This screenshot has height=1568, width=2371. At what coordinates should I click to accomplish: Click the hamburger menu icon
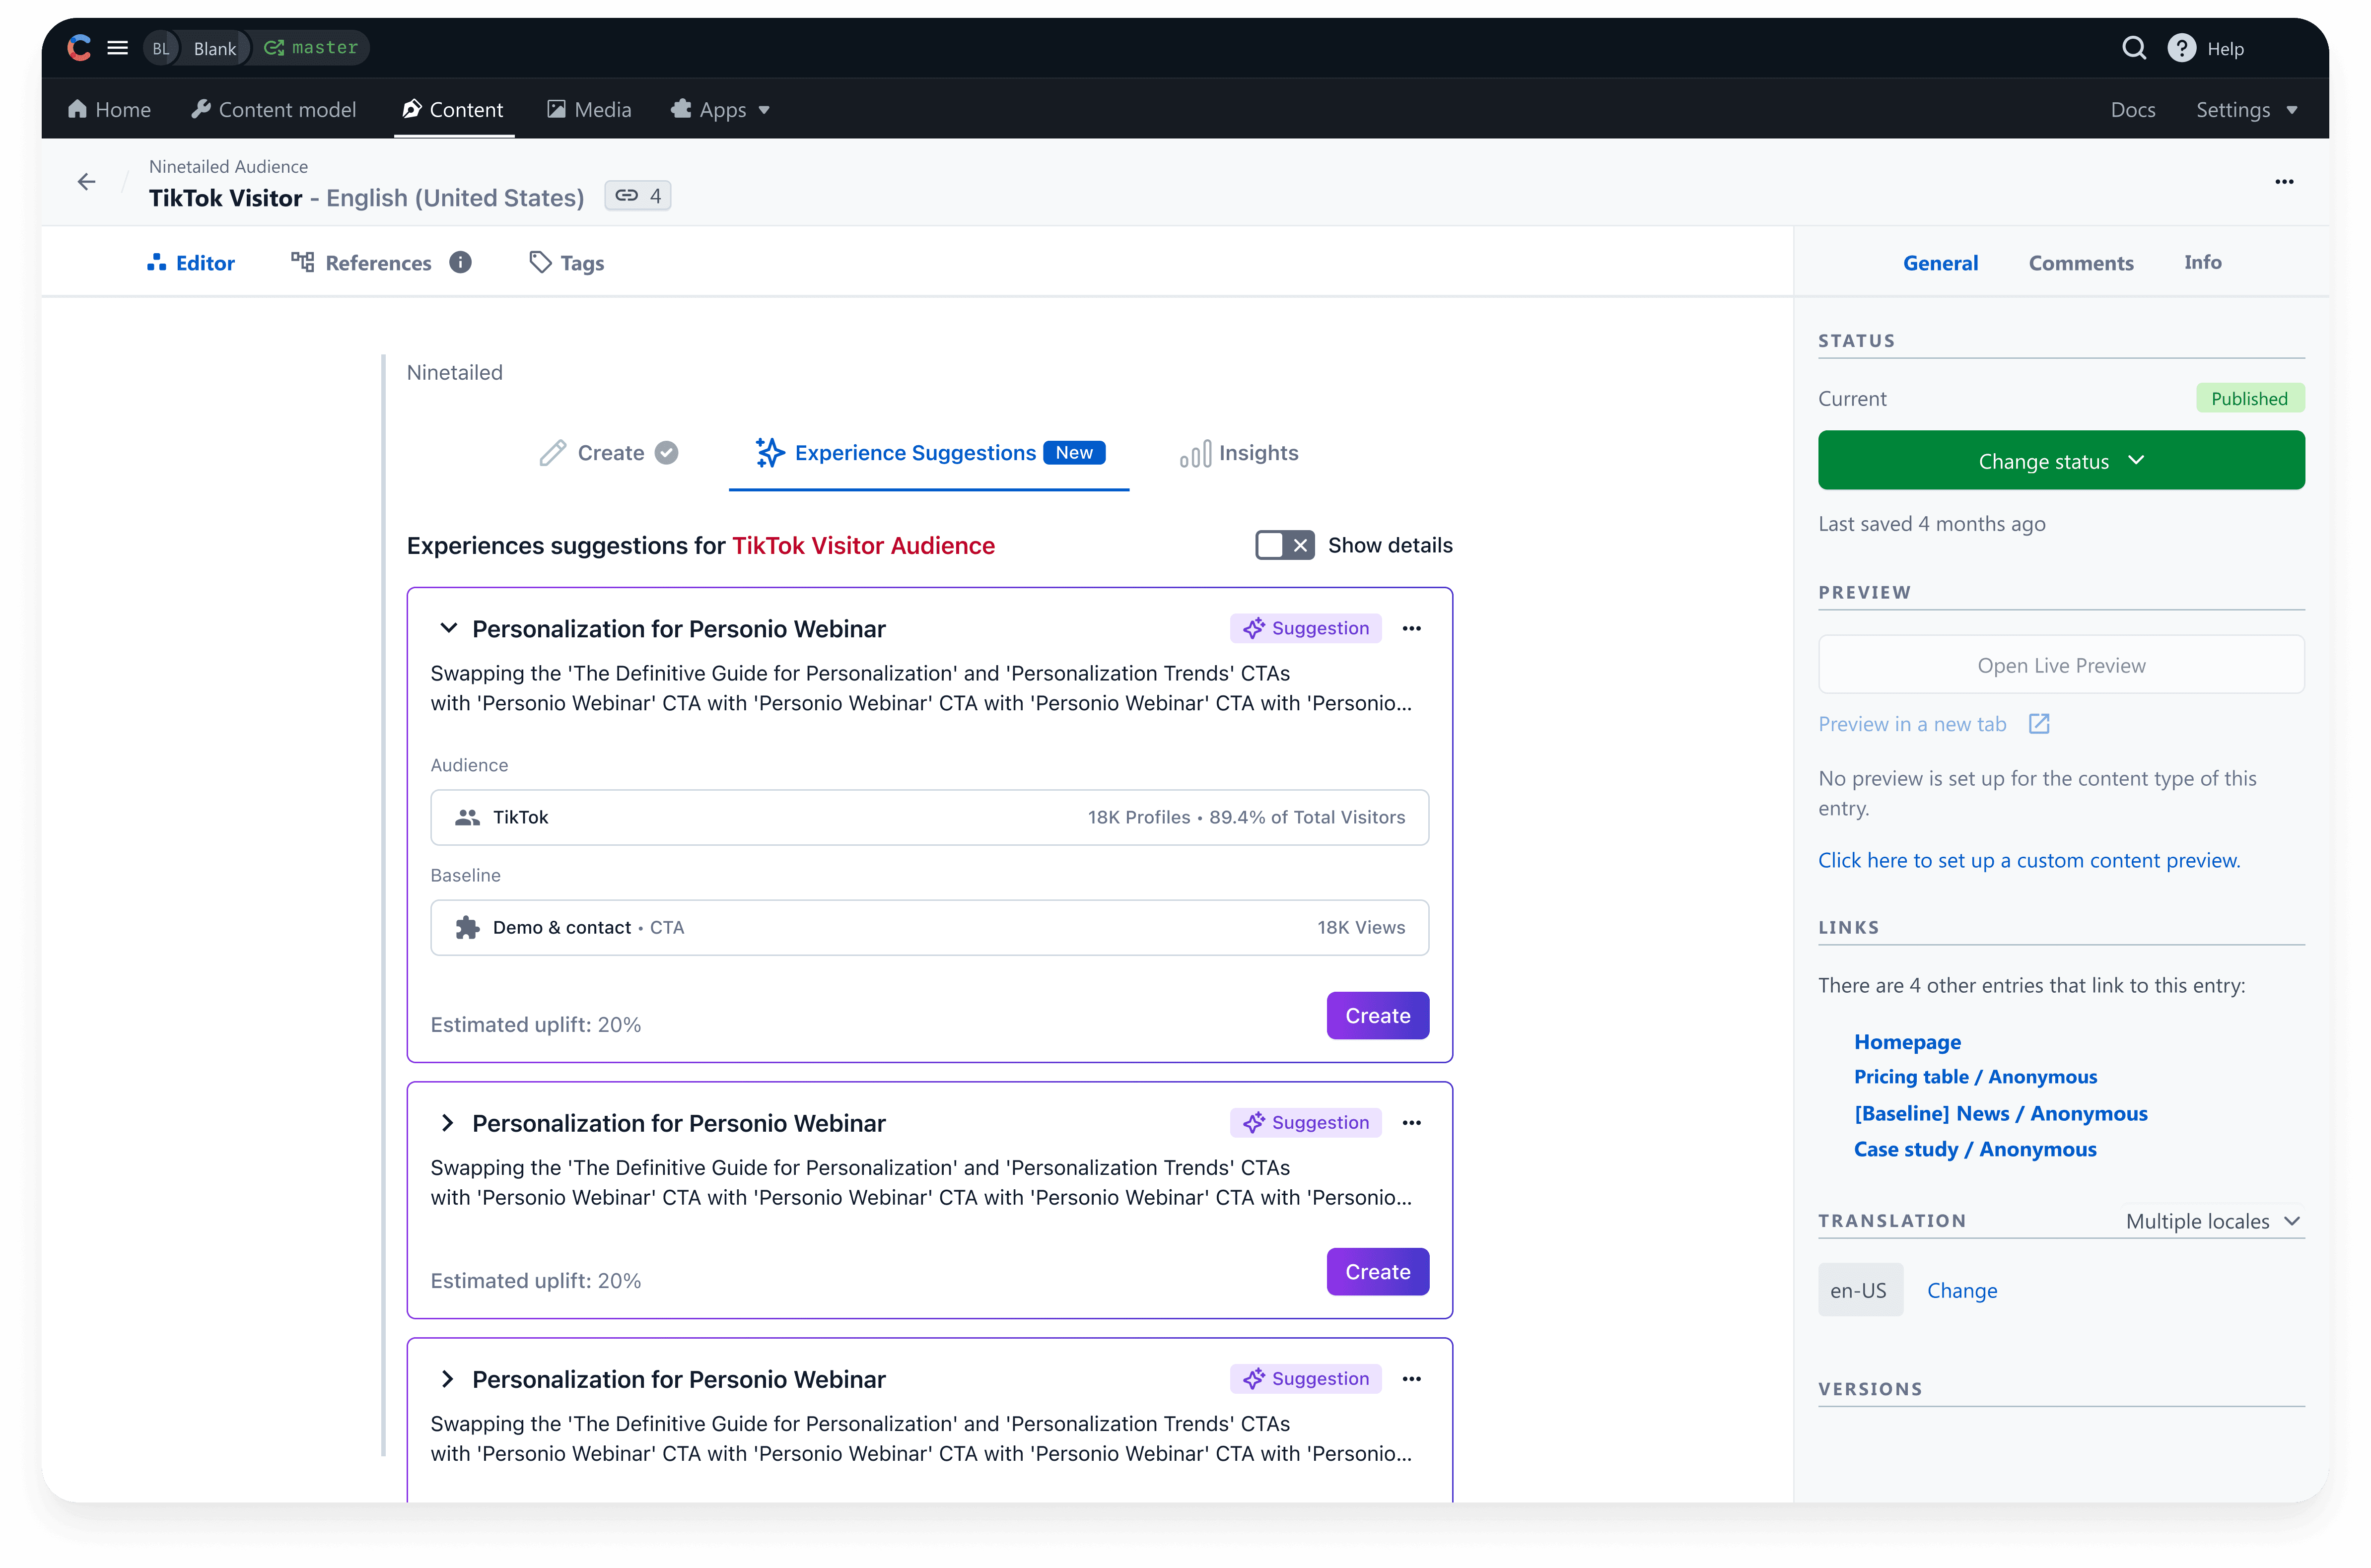pyautogui.click(x=117, y=48)
